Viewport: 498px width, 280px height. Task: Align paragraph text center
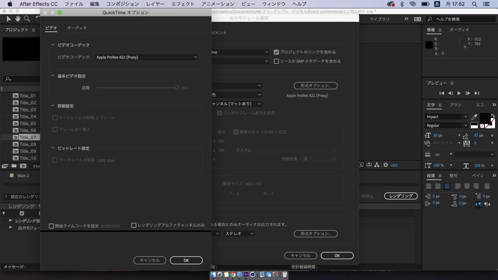[x=438, y=186]
